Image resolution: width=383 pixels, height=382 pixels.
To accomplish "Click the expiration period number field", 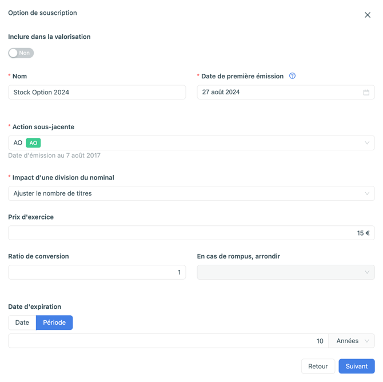I will coord(169,341).
